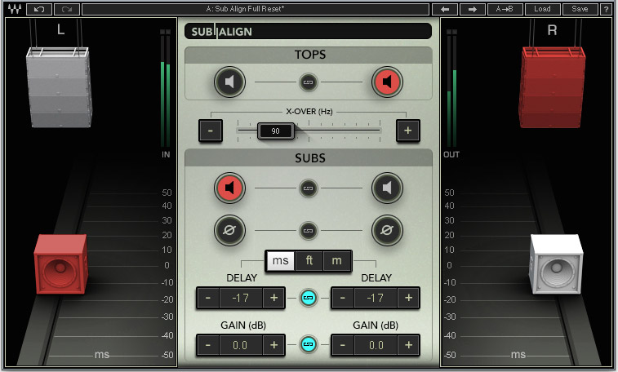Open the Save preset menu
Image resolution: width=618 pixels, height=372 pixels.
(580, 9)
